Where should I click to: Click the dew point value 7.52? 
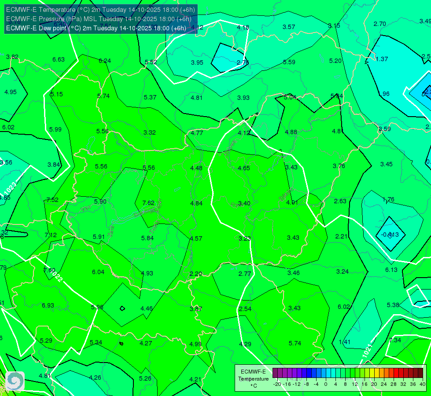[52, 200]
